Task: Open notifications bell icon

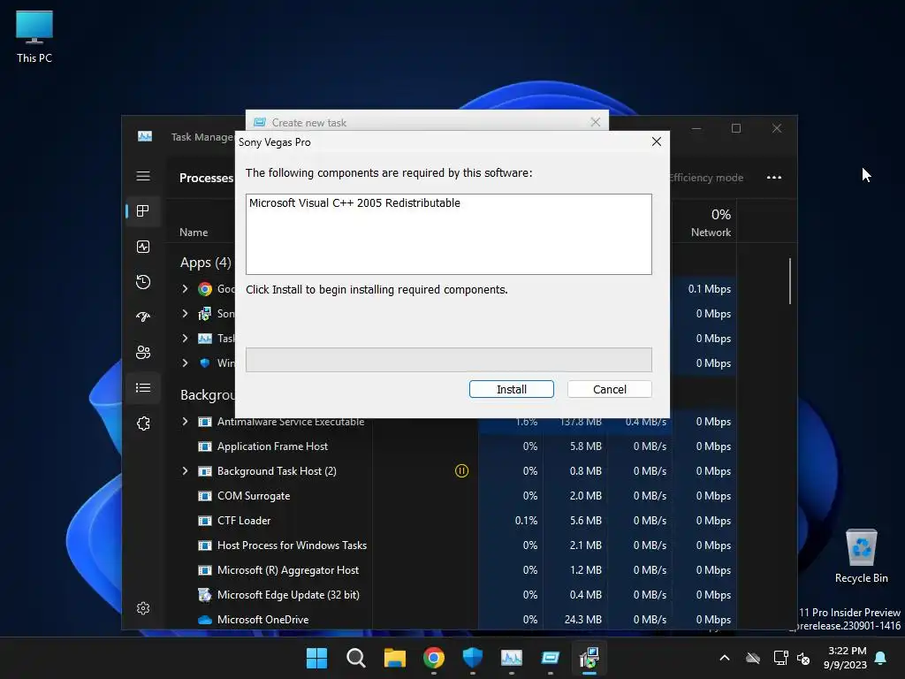Action: tap(881, 658)
